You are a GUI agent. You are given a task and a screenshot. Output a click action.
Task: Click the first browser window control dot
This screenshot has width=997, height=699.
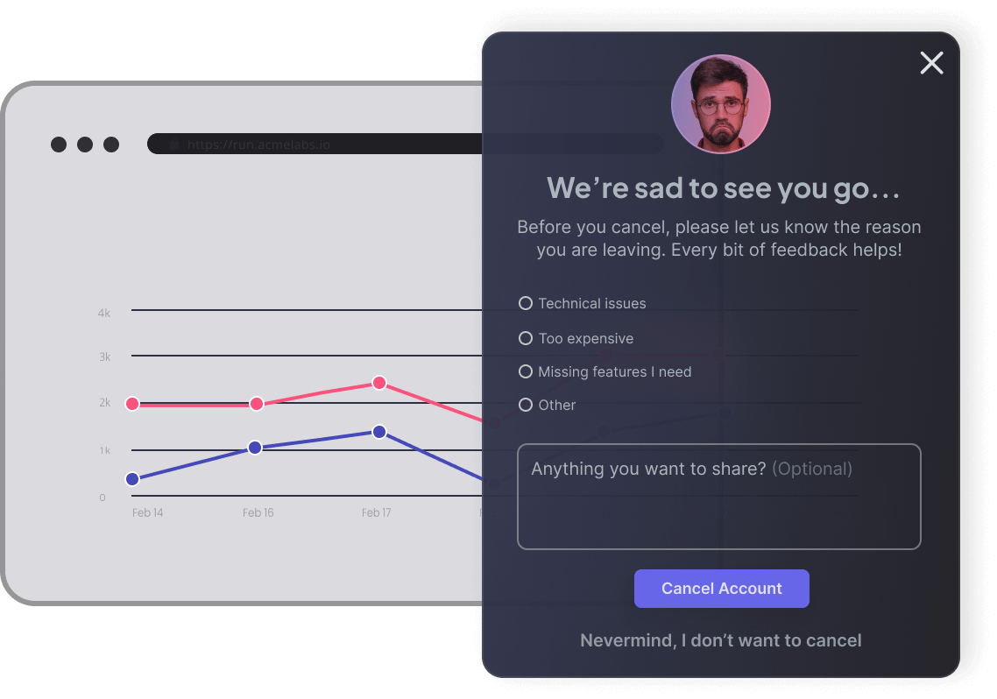coord(59,145)
